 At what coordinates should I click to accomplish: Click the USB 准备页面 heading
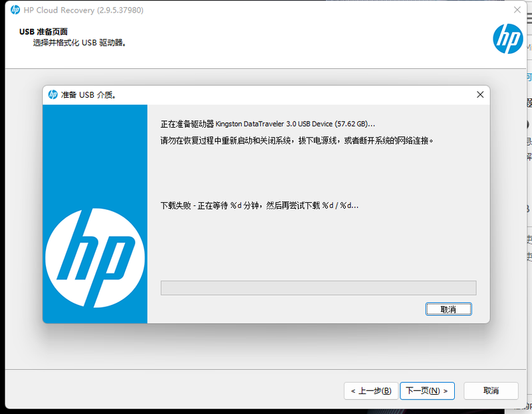(43, 31)
